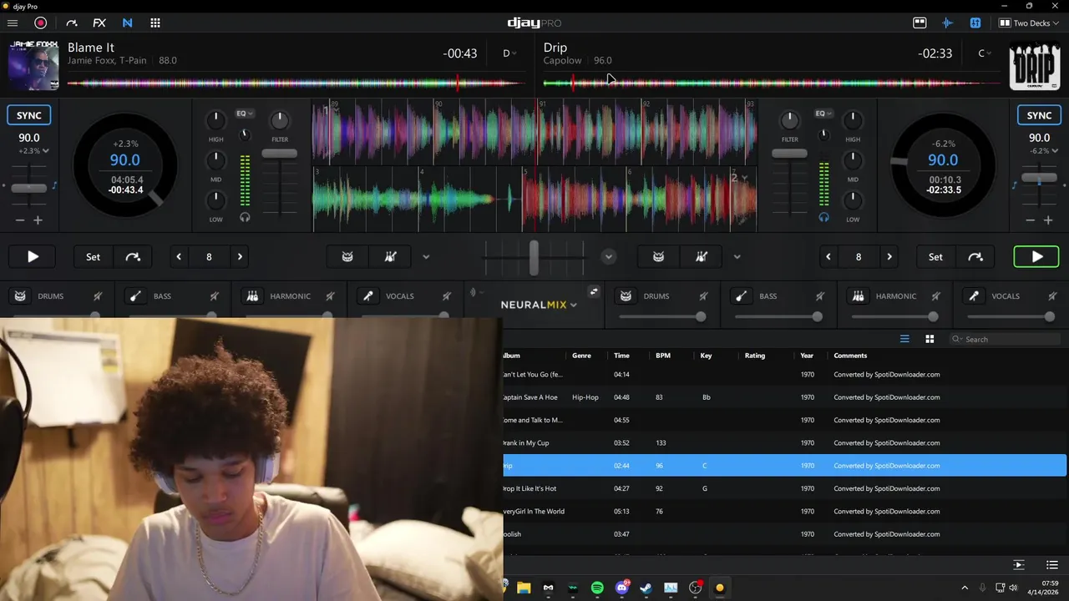This screenshot has width=1069, height=601.
Task: Click the right deck VOCALS volume slider
Action: 1011,316
